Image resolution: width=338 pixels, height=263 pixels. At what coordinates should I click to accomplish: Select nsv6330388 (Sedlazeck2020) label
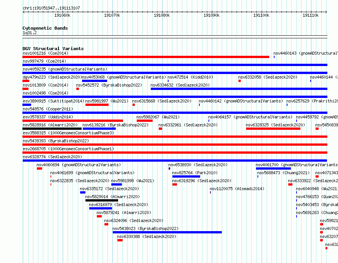(x=147, y=236)
